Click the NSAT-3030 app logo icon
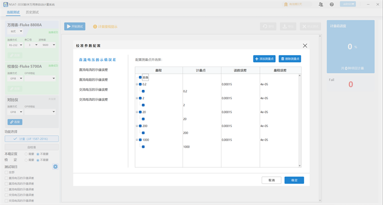Viewport: 383px width, 205px height. pyautogui.click(x=5, y=4)
